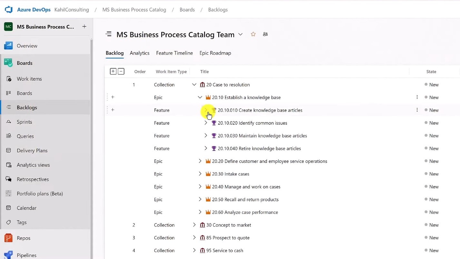This screenshot has height=259, width=460.
Task: Click the Pipelines icon
Action: pos(9,254)
